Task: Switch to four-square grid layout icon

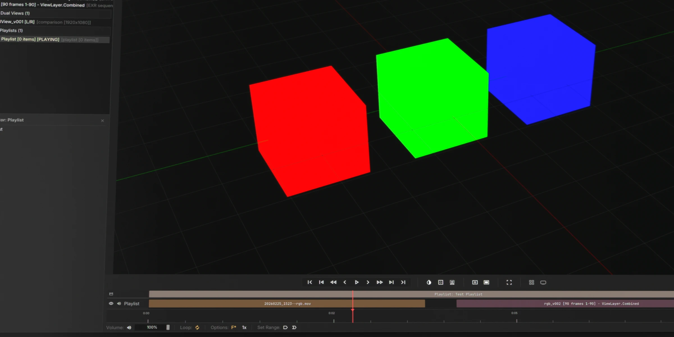Action: (x=531, y=282)
